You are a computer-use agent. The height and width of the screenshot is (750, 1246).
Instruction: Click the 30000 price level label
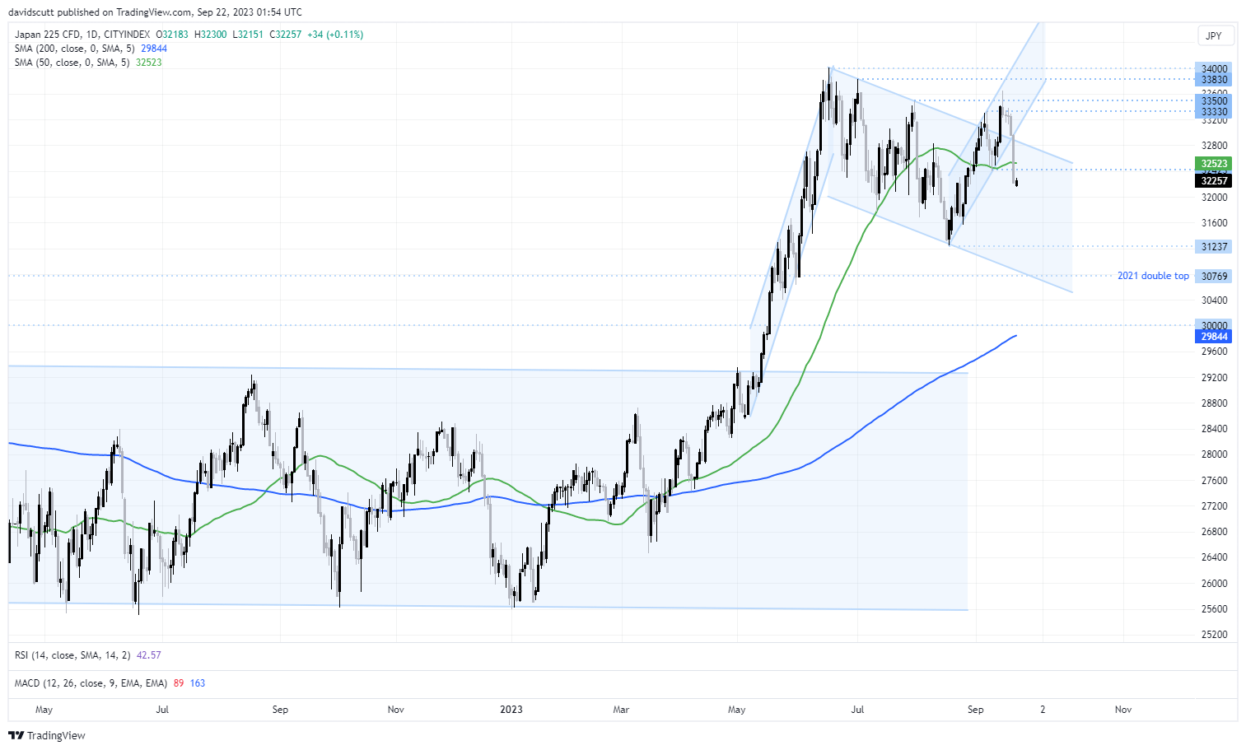pyautogui.click(x=1214, y=326)
